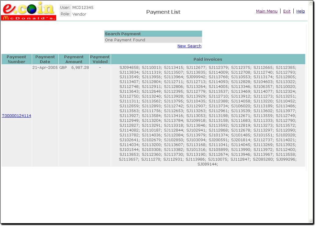The image size is (319, 229).
Task: Click the Payment Number column header
Action: 16,59
